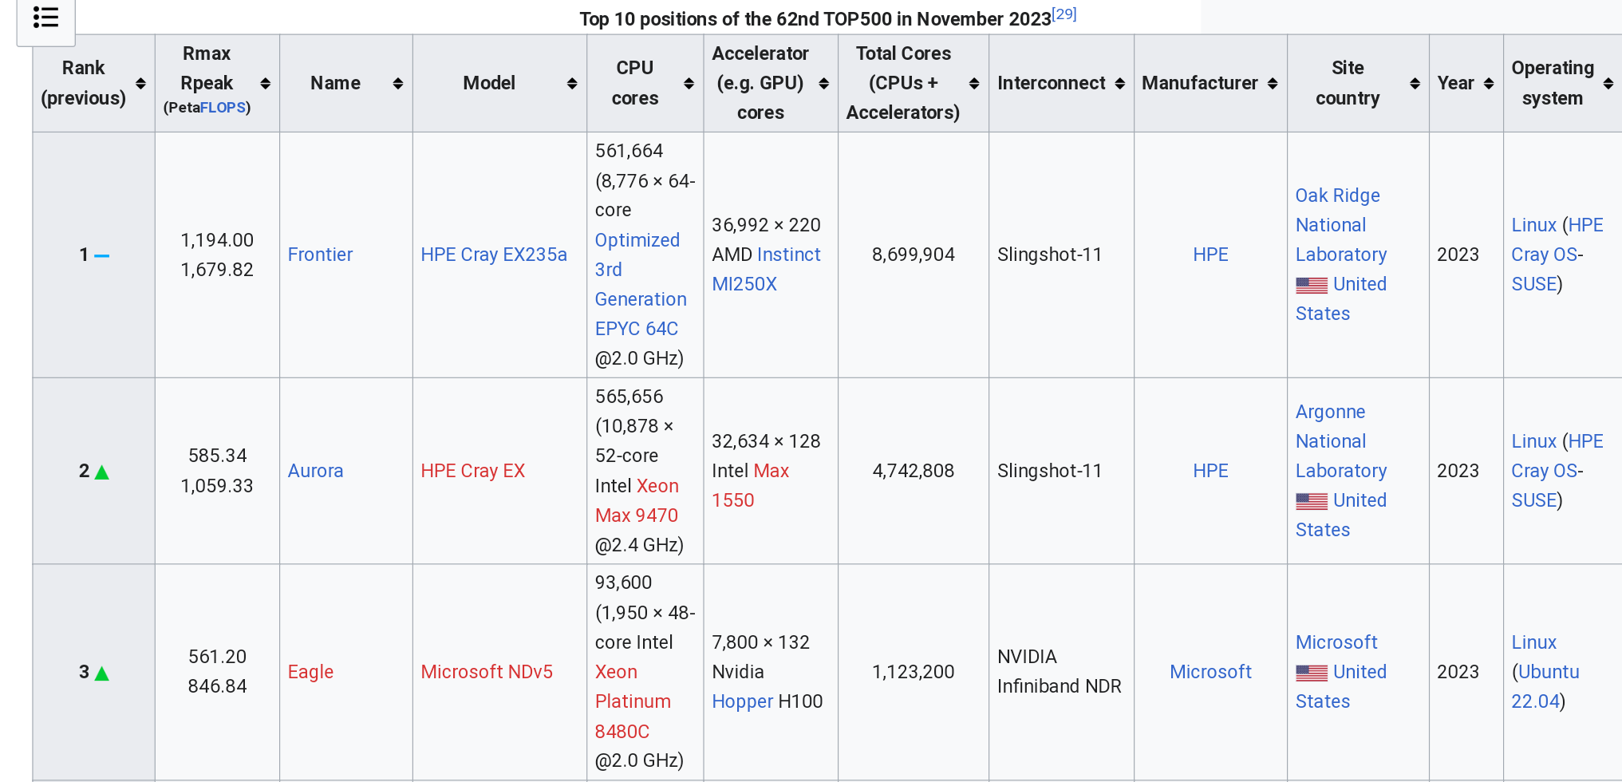Sort table by Rank column arrows
1622x782 pixels.
click(x=140, y=84)
